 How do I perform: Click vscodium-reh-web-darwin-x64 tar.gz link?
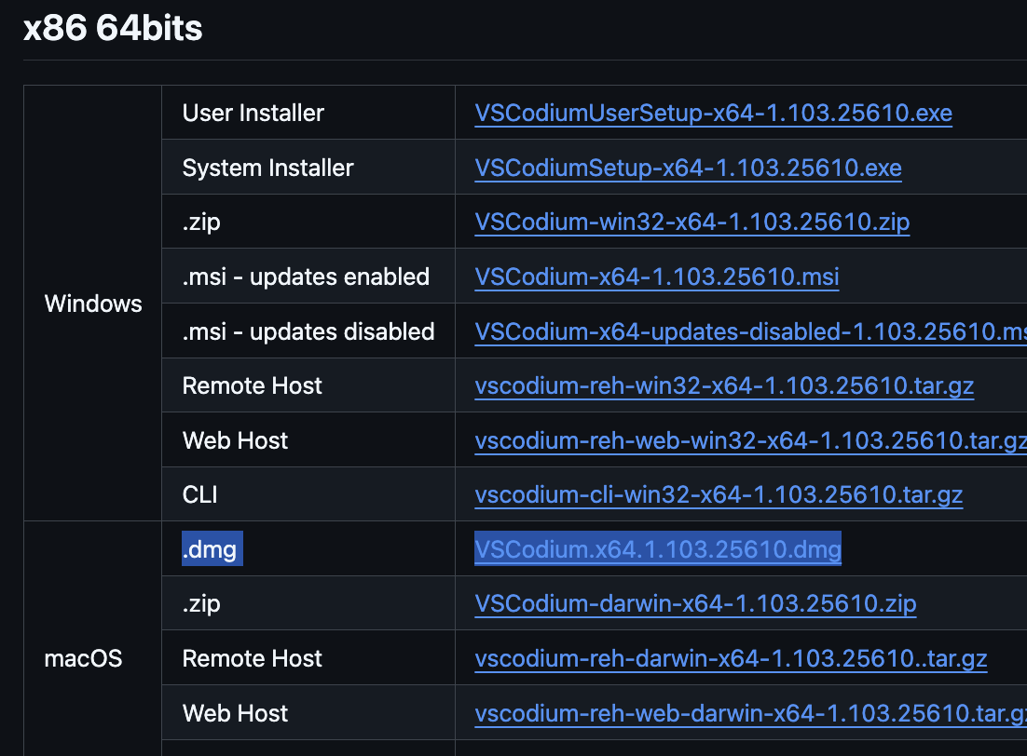[x=750, y=713]
